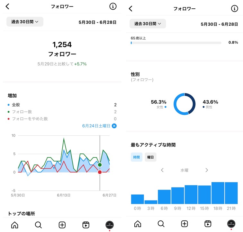Click the gender donut chart
The height and width of the screenshot is (232, 243).
point(184,104)
